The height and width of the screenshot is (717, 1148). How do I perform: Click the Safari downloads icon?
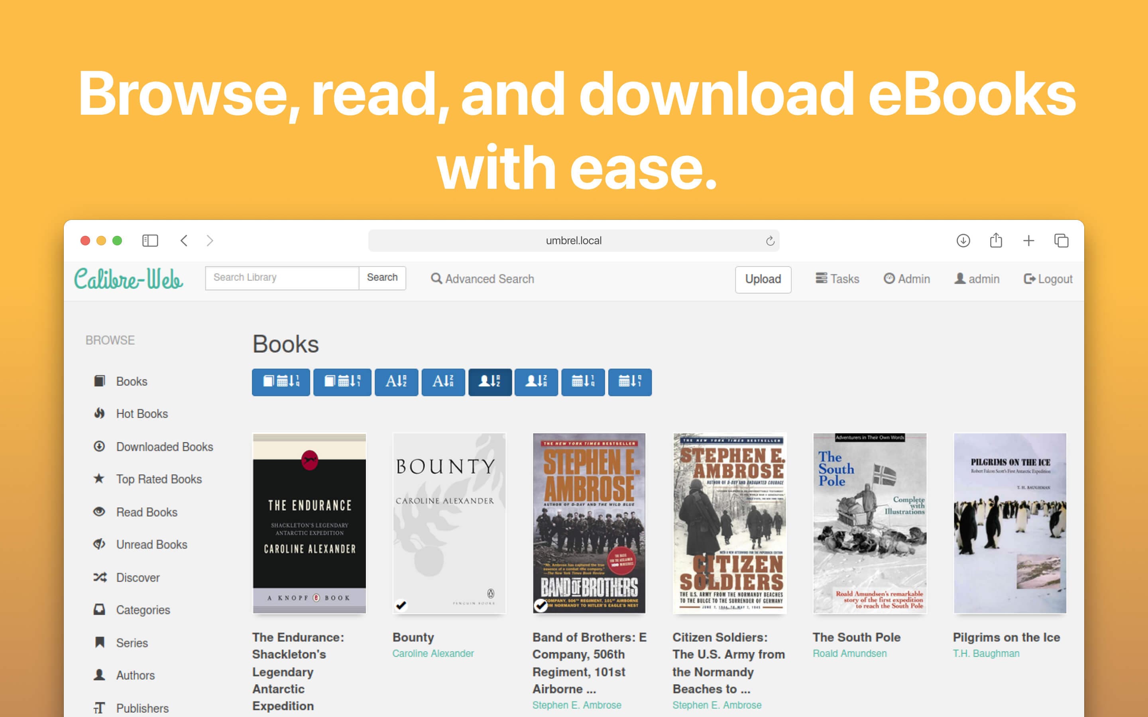coord(963,241)
